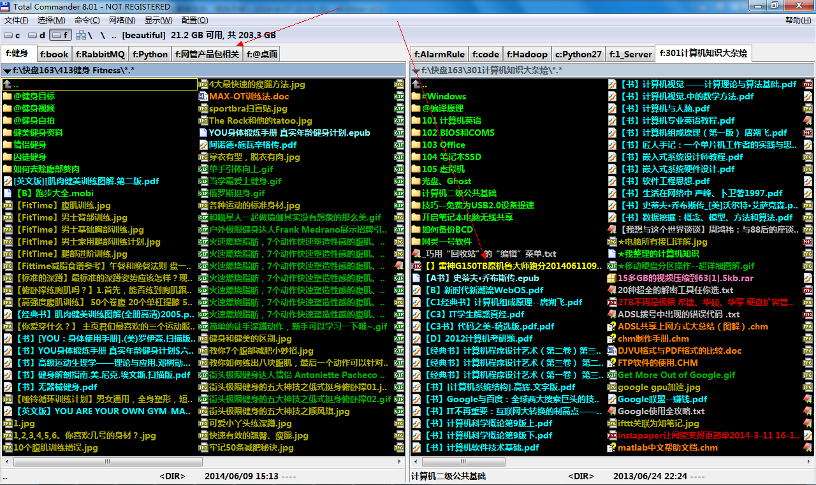The height and width of the screenshot is (485, 816).
Task: Click icon of DJVU格式与PDF格式的比较.doc
Action: (x=612, y=351)
